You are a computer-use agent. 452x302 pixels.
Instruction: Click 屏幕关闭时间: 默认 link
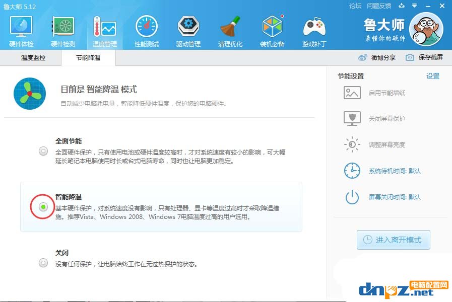click(395, 197)
